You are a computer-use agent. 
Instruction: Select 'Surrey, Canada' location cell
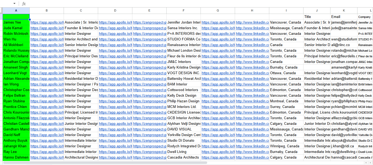tap(286, 107)
